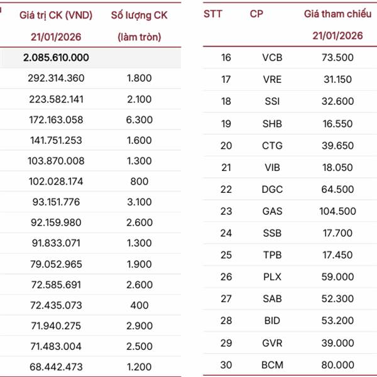The width and height of the screenshot is (377, 377).
Task: Click the "Giá trị CK (VND)" column header
Action: [x=56, y=15]
